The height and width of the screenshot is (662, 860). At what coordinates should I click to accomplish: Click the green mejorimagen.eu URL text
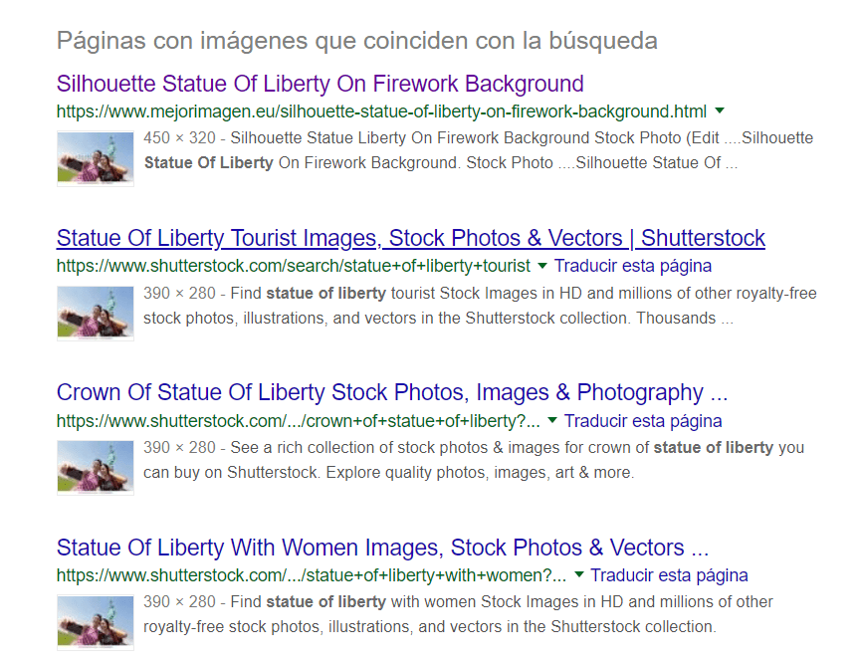pos(381,110)
